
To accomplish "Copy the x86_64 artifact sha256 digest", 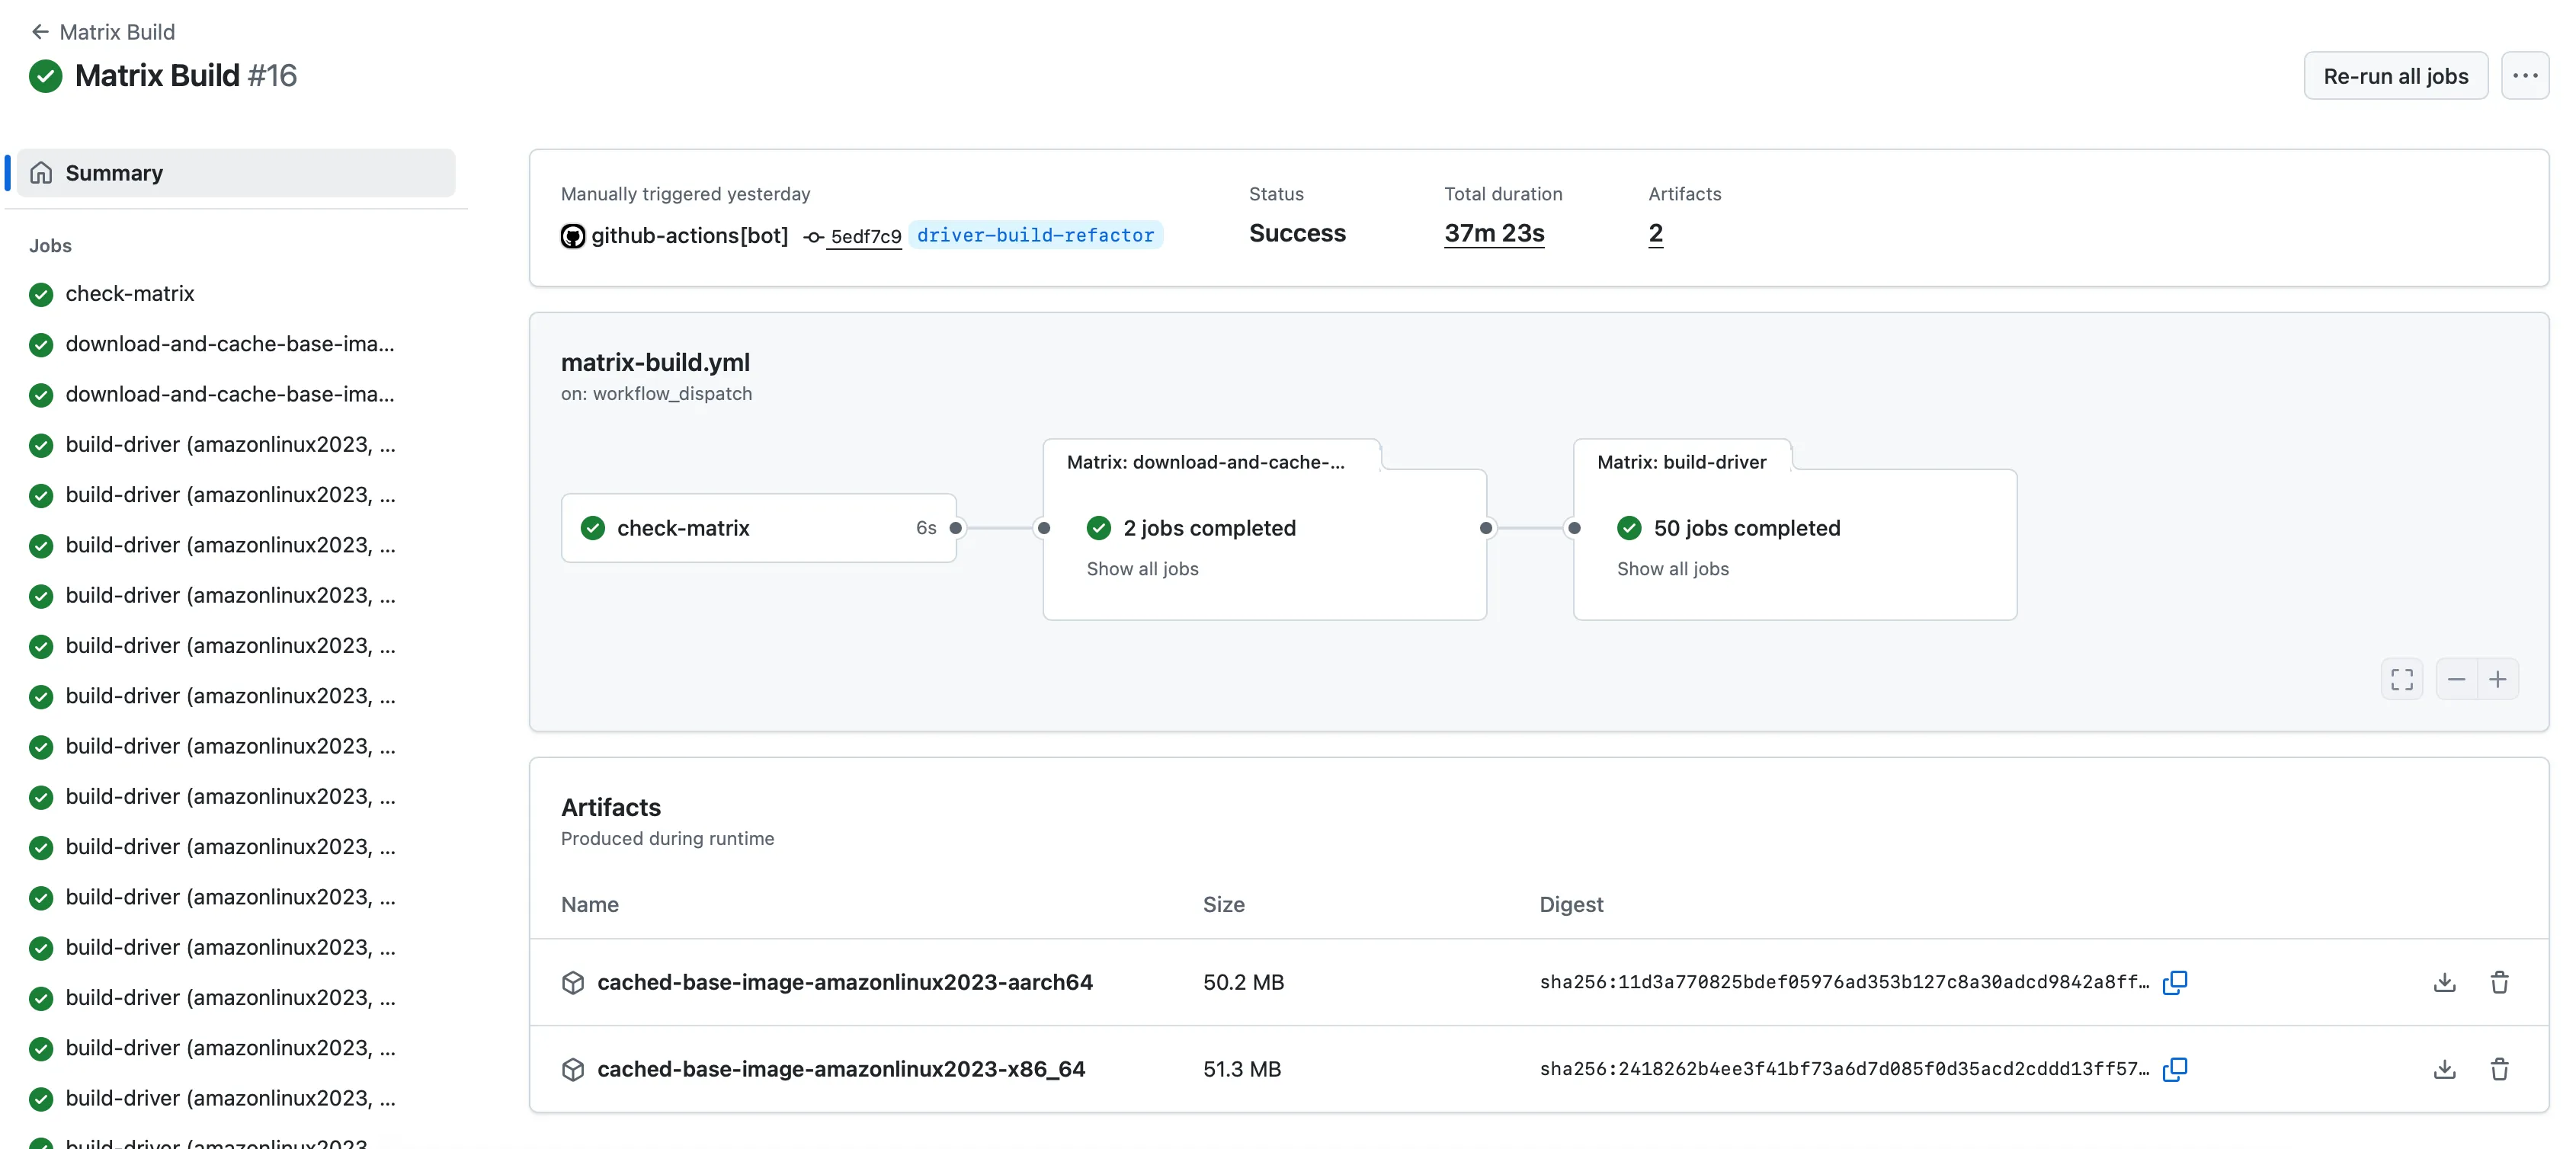I will click(2175, 1069).
